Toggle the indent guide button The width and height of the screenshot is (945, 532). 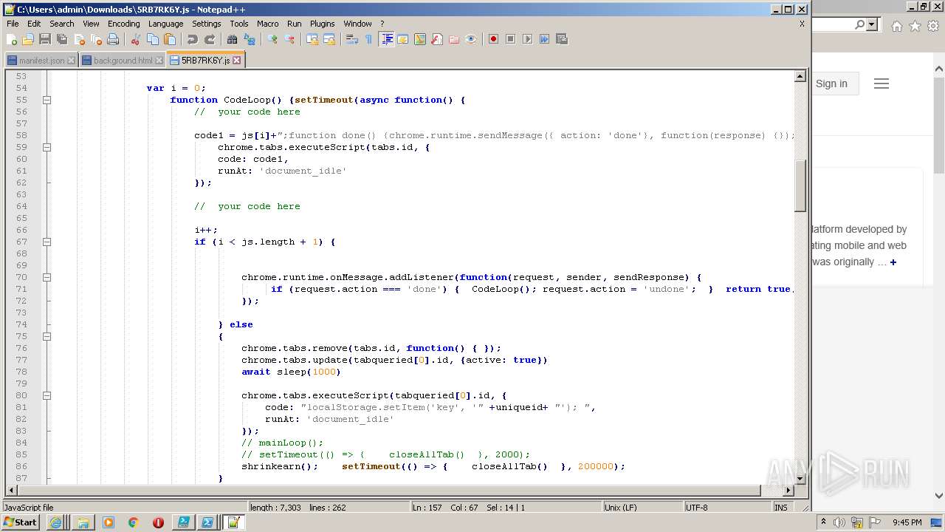tap(386, 39)
